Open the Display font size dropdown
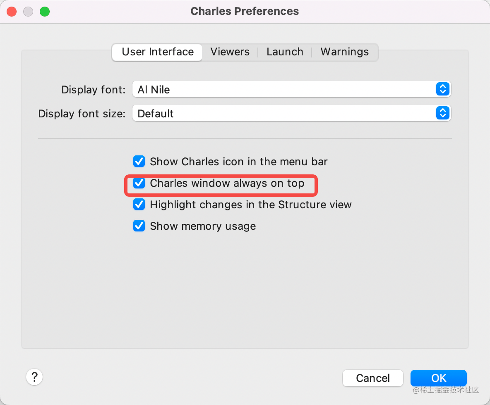 (x=286, y=113)
